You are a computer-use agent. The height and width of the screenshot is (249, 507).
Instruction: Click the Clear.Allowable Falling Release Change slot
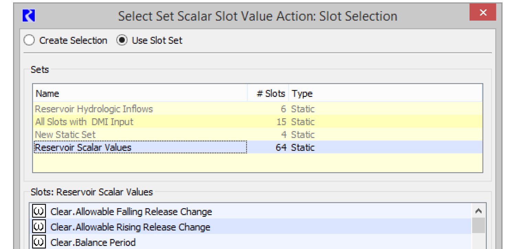[x=131, y=212]
